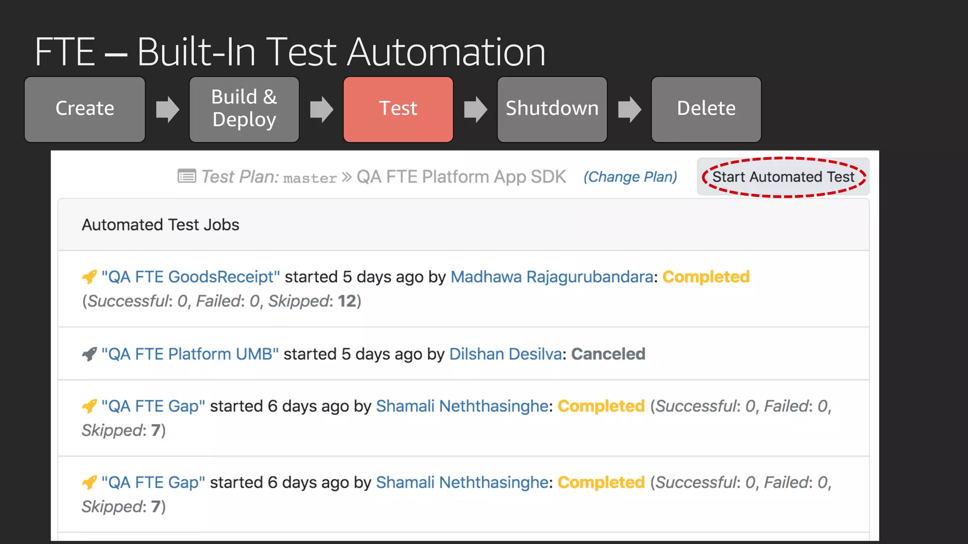
Task: Click the Canceled status text
Action: 608,354
